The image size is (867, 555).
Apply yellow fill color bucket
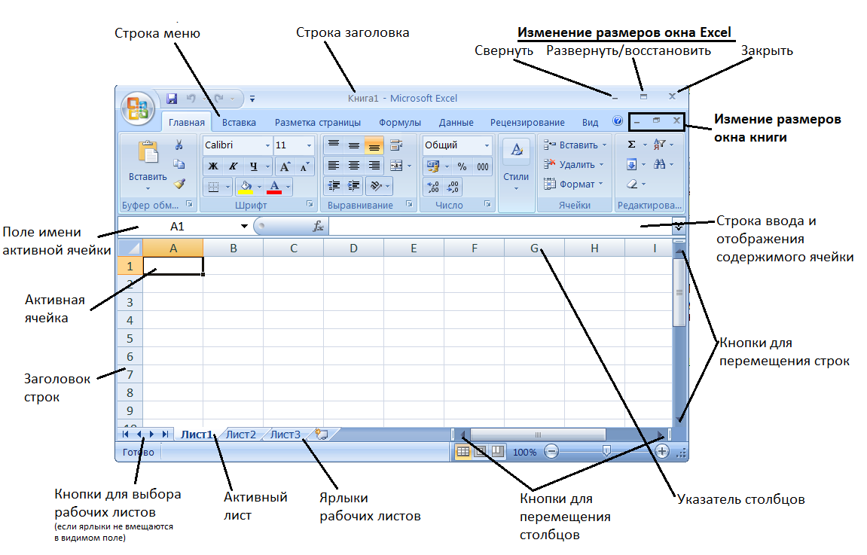click(246, 187)
